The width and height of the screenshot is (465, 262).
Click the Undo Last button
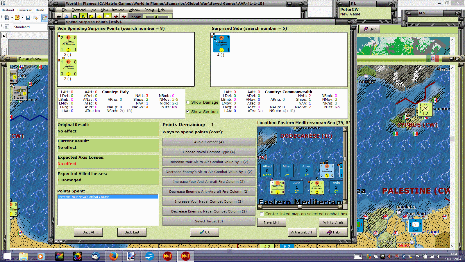coord(132,232)
